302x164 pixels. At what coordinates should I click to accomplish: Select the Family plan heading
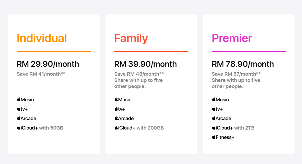(131, 38)
